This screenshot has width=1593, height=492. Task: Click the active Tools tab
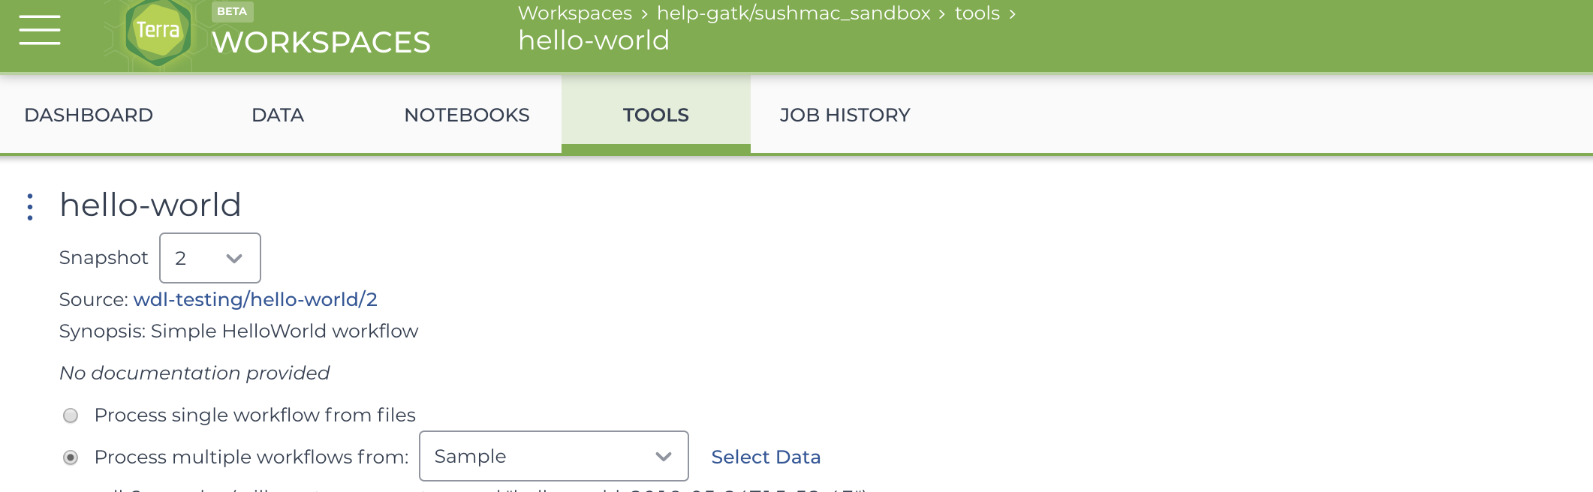coord(656,115)
